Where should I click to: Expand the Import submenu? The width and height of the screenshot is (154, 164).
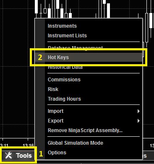pos(89,111)
